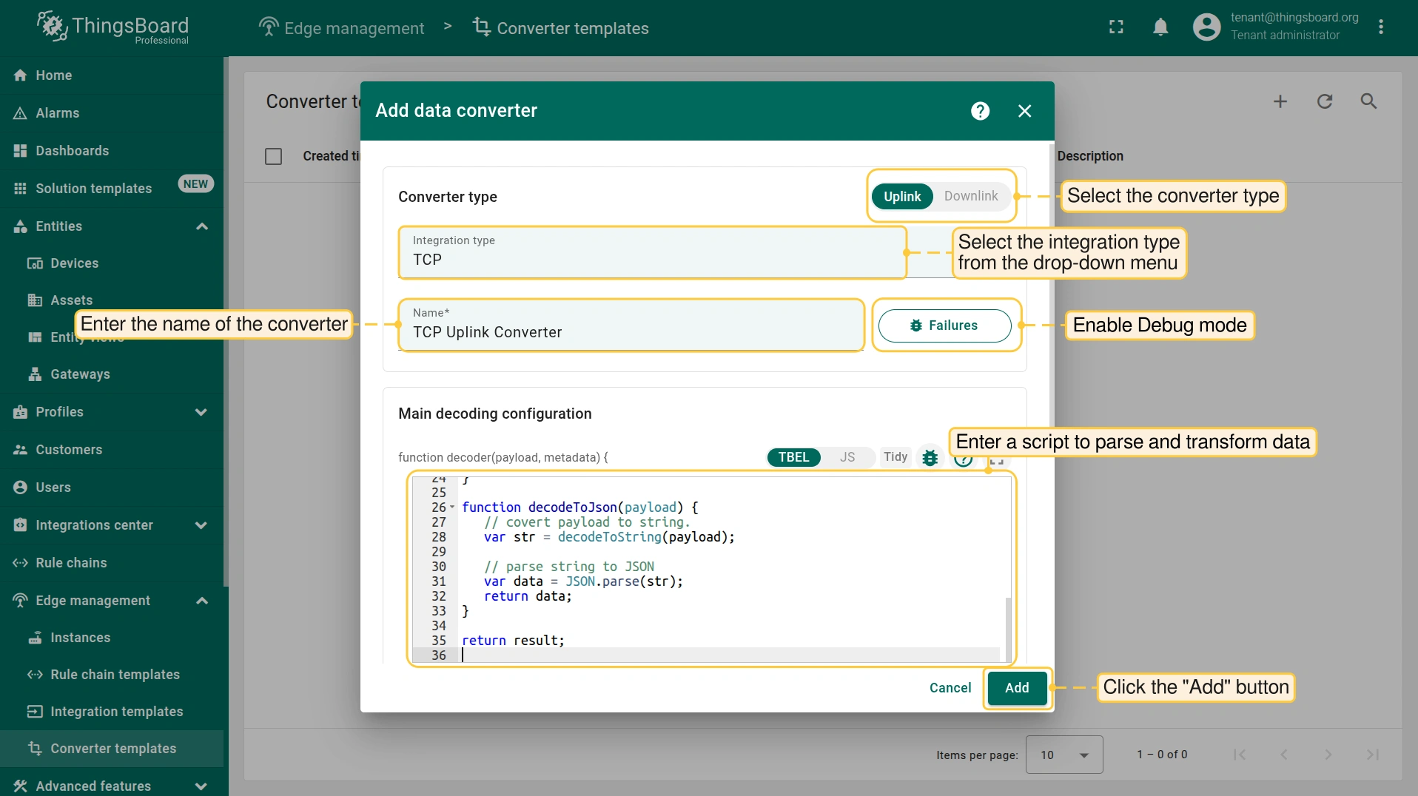This screenshot has height=796, width=1418.
Task: Switch converter type to Downlink
Action: (970, 196)
